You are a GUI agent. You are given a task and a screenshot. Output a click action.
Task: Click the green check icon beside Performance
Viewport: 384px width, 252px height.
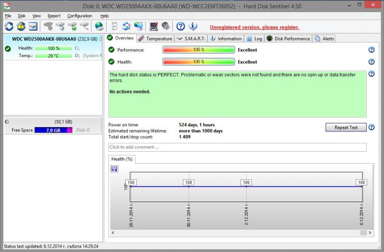(111, 50)
